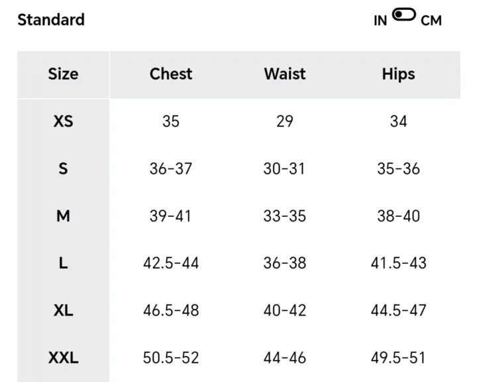This screenshot has height=392, width=477.
Task: Click the S size row label
Action: pos(63,169)
